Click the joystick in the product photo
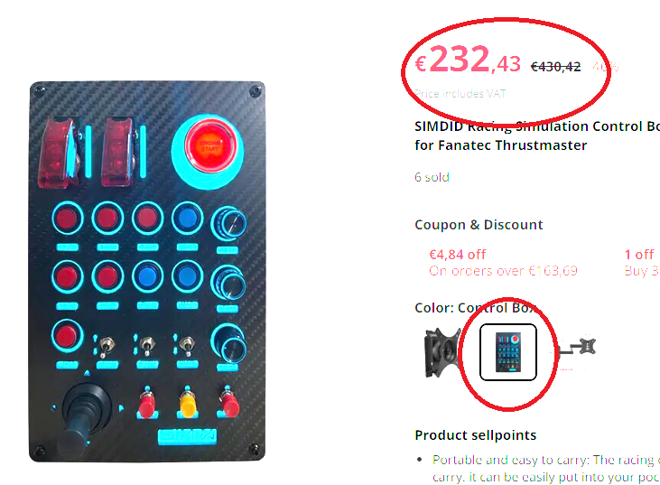The image size is (660, 485). click(82, 419)
